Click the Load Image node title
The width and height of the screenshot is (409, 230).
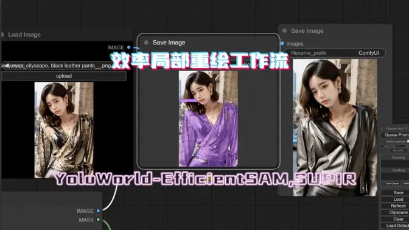click(24, 35)
